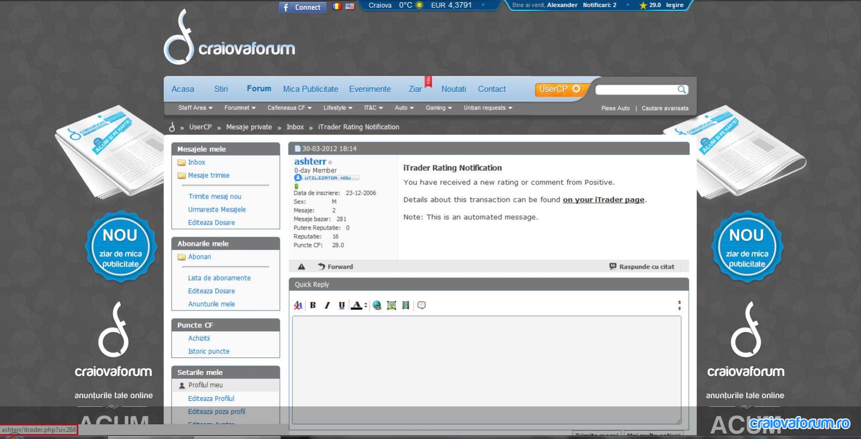Screen dimensions: 861x439
Task: Expand Cafeneaua CF dropdown
Action: coord(290,108)
